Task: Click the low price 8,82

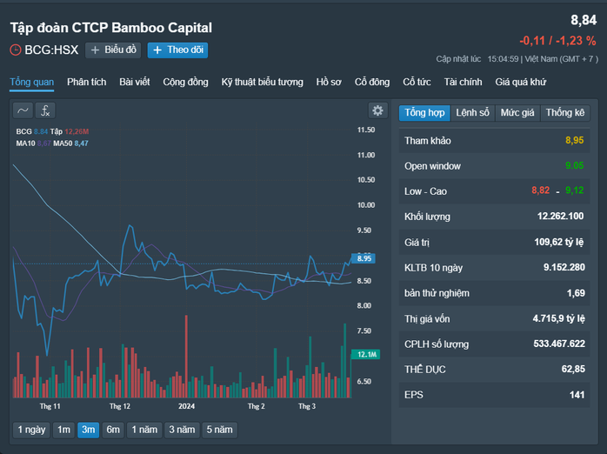Action: pyautogui.click(x=540, y=190)
